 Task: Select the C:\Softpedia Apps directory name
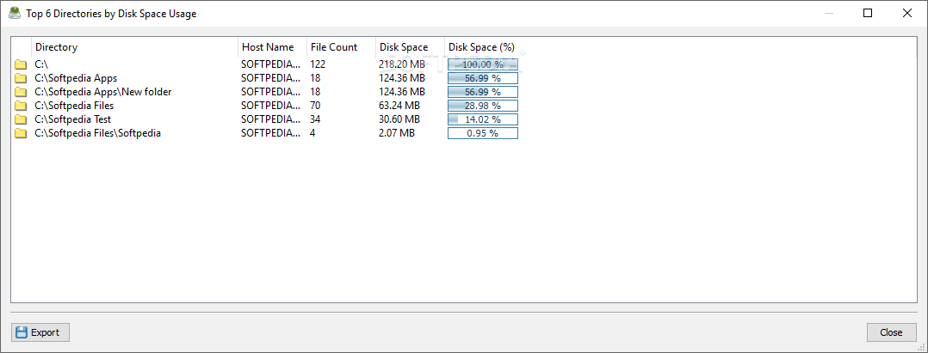click(x=76, y=78)
